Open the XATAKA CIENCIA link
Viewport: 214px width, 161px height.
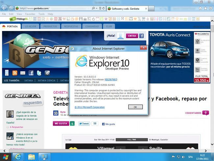pyautogui.click(x=46, y=80)
